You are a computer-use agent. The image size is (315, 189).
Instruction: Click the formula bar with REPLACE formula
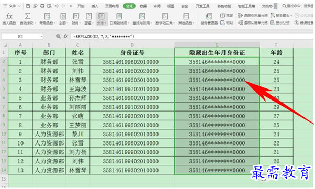[192, 37]
